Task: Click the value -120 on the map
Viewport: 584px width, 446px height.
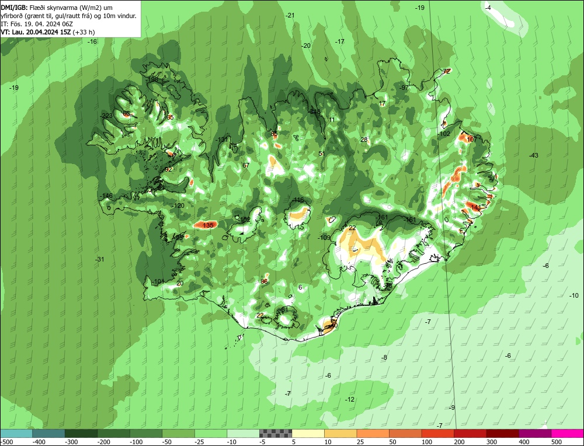Action: tap(178, 205)
